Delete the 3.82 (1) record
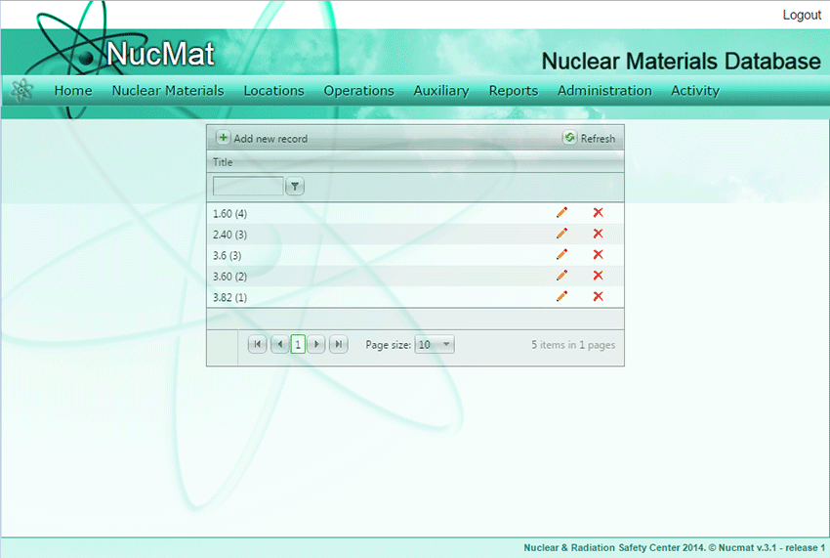830x558 pixels. pyautogui.click(x=598, y=296)
